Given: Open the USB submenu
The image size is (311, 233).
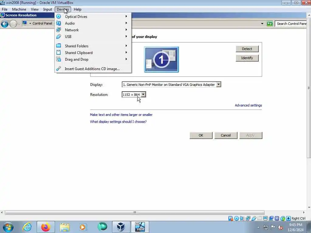Looking at the screenshot, I should tap(93, 37).
